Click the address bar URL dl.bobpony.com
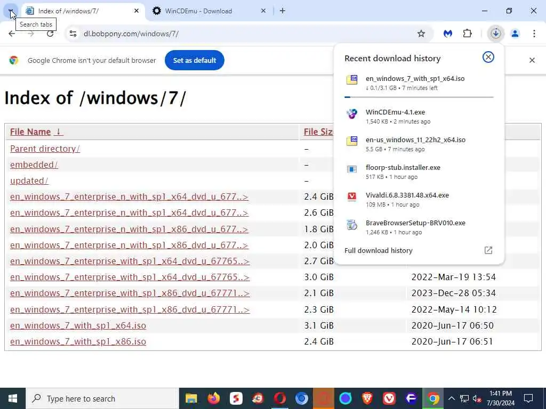 click(x=131, y=34)
